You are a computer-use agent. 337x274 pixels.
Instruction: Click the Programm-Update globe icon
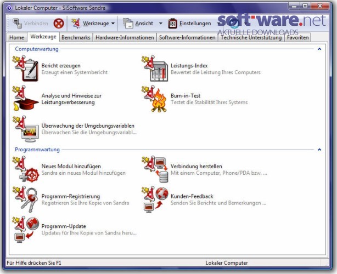(26, 230)
